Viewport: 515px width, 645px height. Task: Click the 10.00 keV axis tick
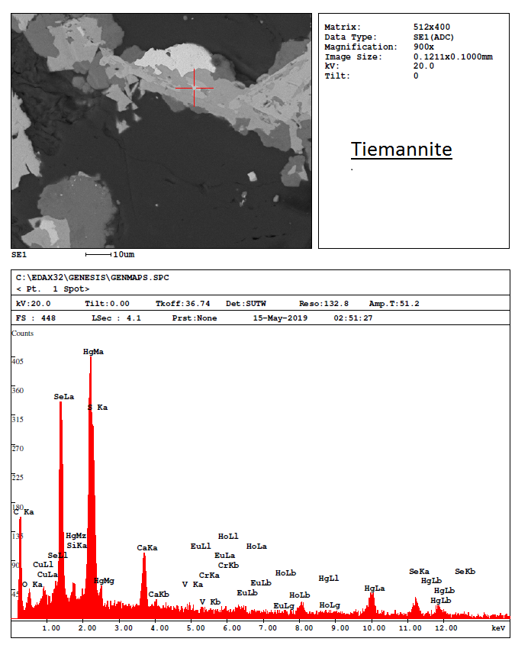tap(374, 628)
